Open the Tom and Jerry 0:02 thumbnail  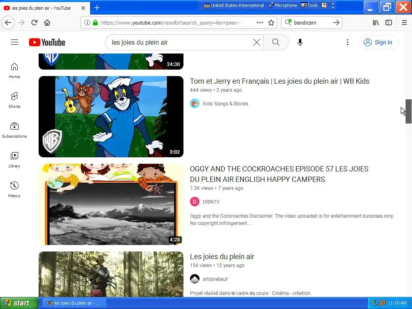[x=111, y=117]
